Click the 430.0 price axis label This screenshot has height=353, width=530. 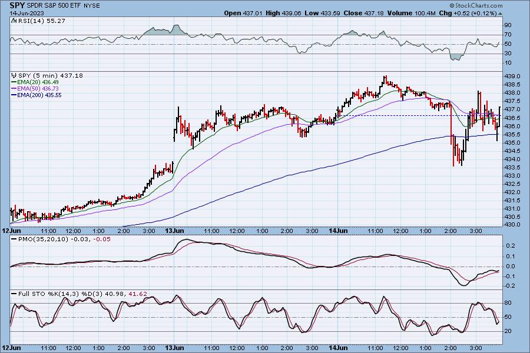(x=513, y=225)
